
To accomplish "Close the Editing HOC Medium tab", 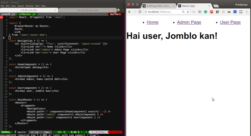I will tap(174, 6).
